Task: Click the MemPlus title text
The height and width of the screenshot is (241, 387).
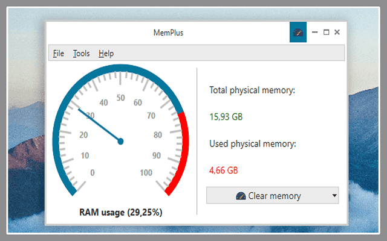Action: click(169, 33)
